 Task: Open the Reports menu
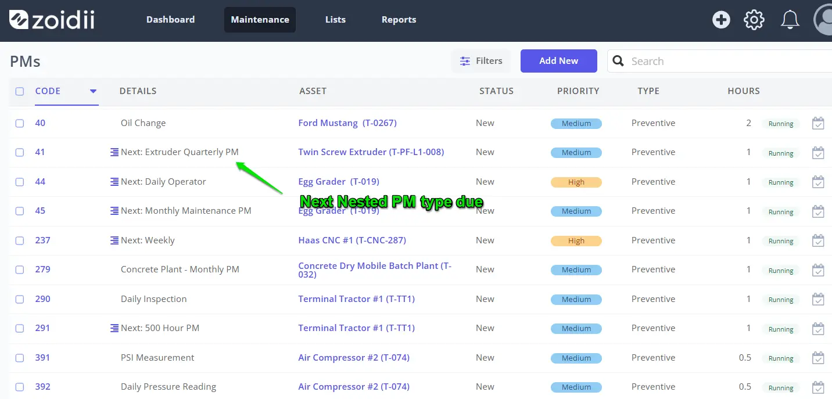pyautogui.click(x=399, y=20)
